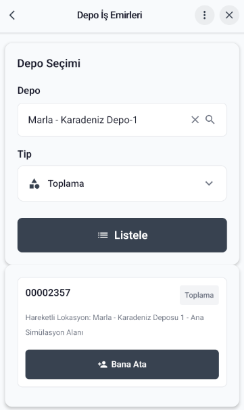The width and height of the screenshot is (244, 410).
Task: Click the magnifier icon in Depo field
Action: 210,120
